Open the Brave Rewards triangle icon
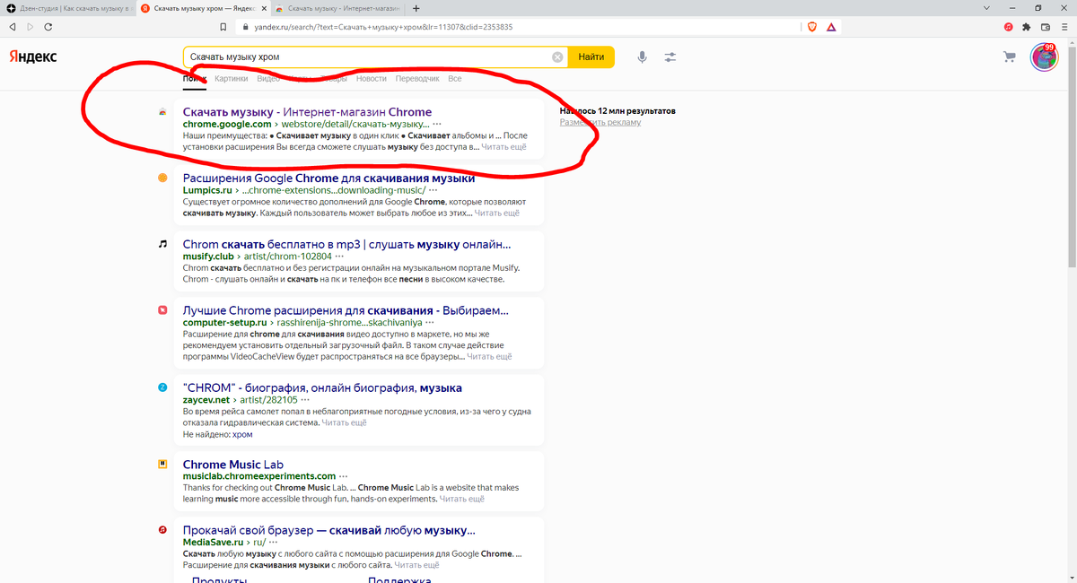The width and height of the screenshot is (1077, 583). (832, 27)
